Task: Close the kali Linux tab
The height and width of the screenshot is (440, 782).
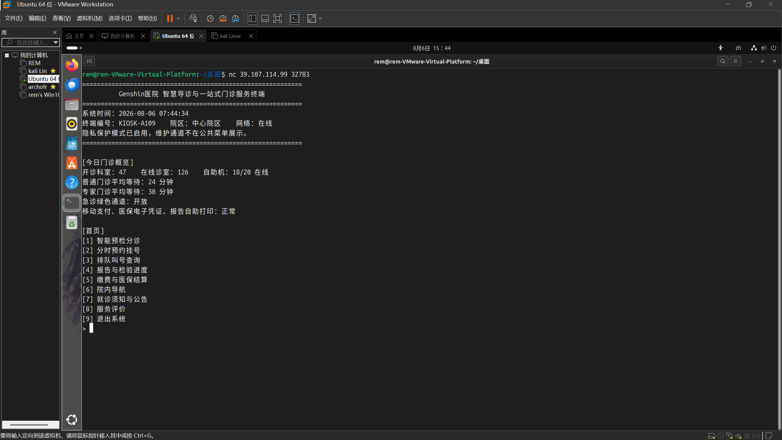Action: click(x=251, y=36)
